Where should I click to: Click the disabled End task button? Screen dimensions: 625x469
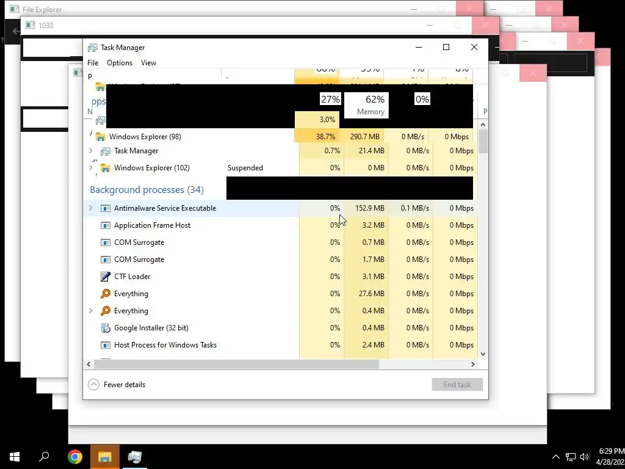(457, 385)
